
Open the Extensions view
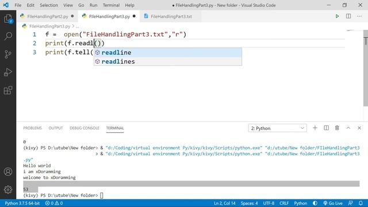pos(8,90)
